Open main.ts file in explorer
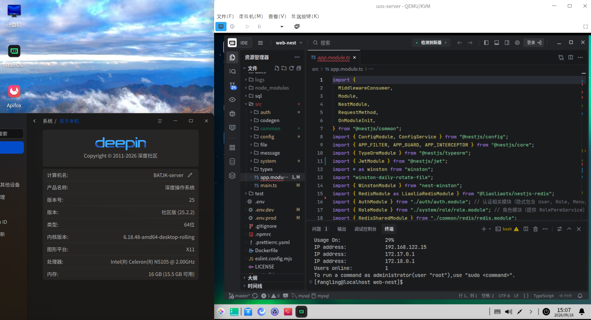The image size is (591, 320). (x=269, y=186)
